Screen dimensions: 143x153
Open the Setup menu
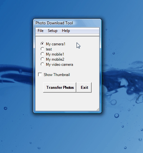coord(53,31)
